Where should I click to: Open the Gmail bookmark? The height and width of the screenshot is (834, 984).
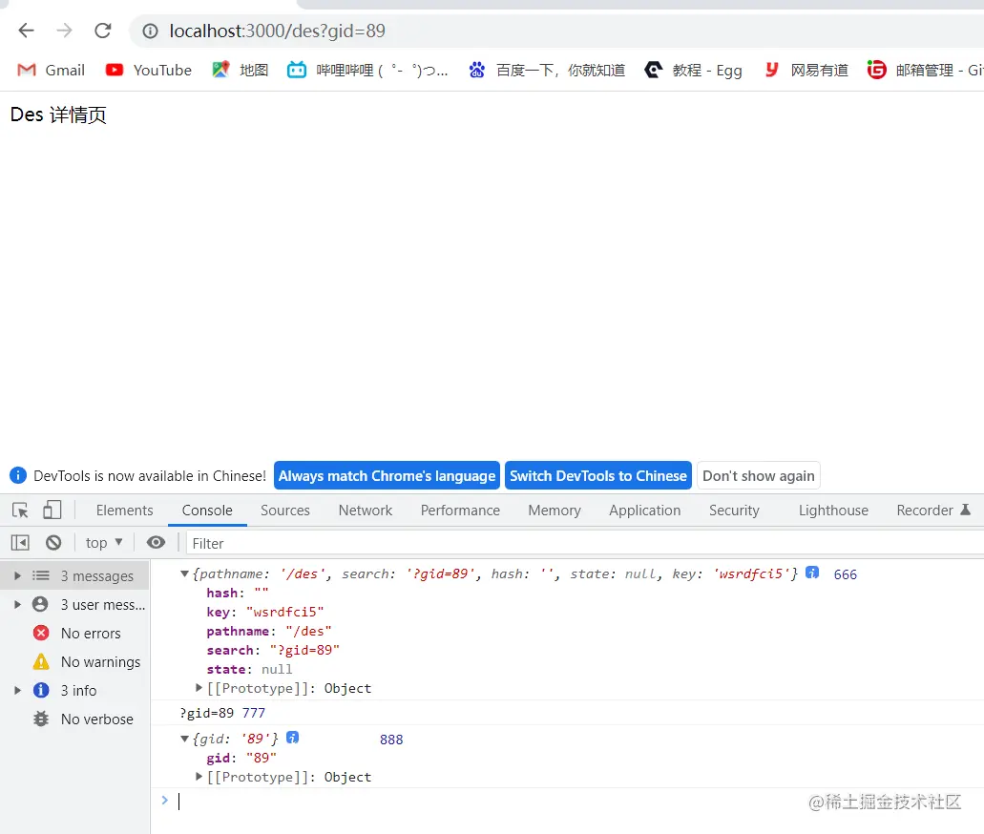pos(51,70)
